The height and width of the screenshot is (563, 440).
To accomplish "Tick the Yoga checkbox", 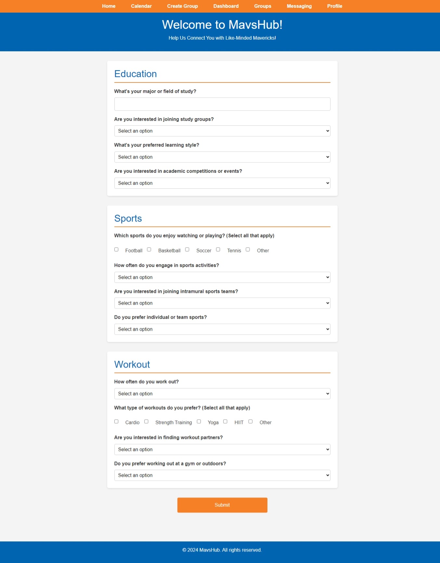I will point(199,421).
